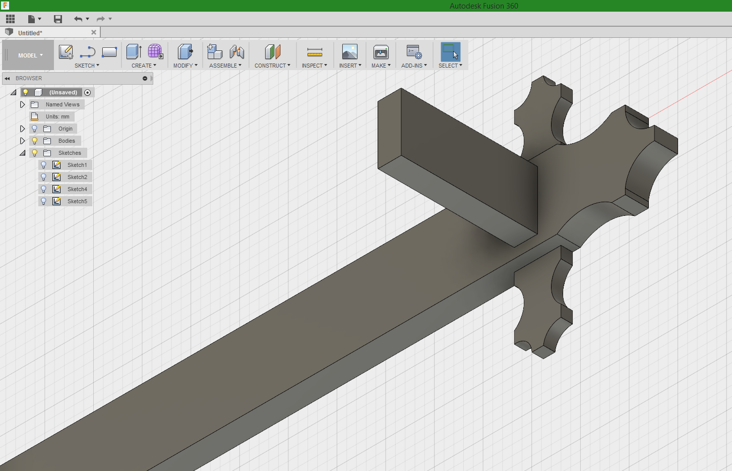Open the SKETCH menu
The height and width of the screenshot is (471, 732).
tap(87, 66)
